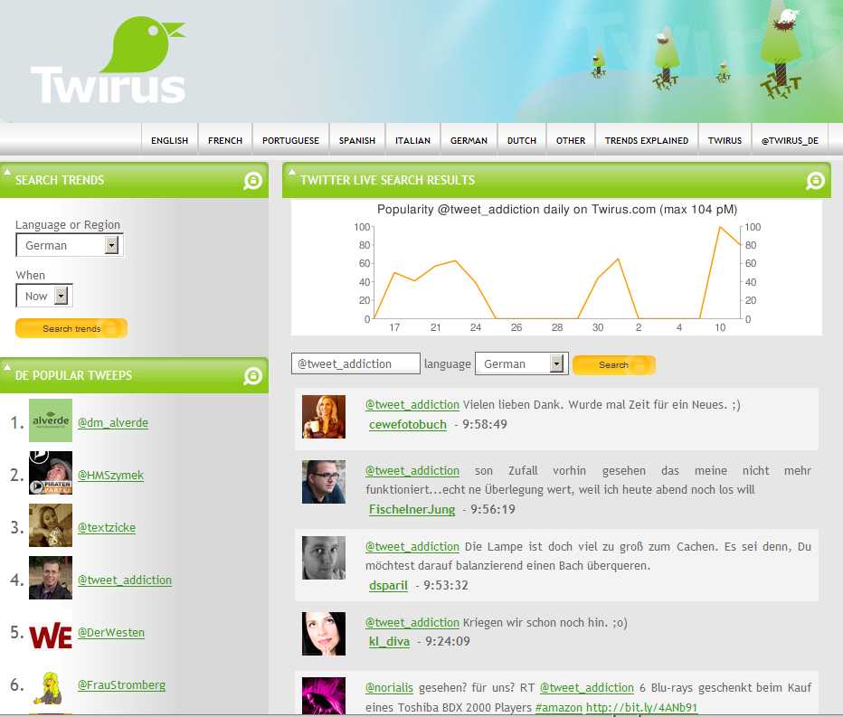Viewport: 843px width, 717px height.
Task: Open the kl_diva user link
Action: coord(389,641)
